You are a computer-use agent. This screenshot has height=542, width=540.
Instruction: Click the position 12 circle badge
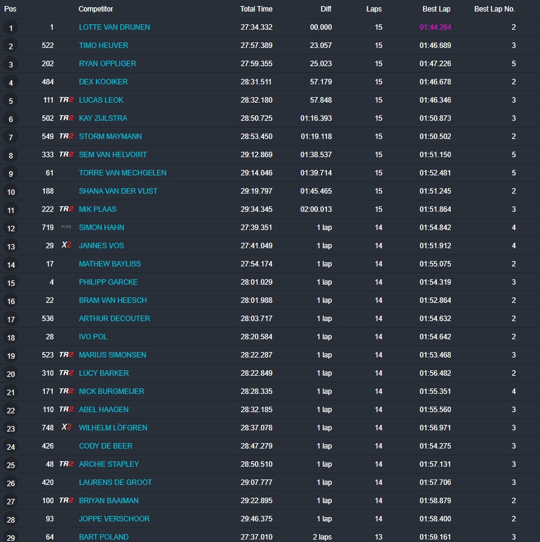tap(10, 228)
